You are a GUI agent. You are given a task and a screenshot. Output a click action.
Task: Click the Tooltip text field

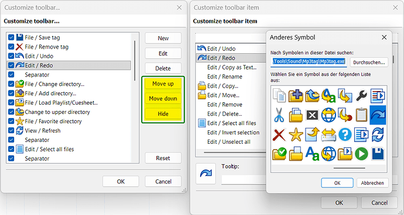tap(244, 179)
